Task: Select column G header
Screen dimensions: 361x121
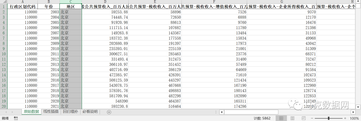Action: (x=281, y=2)
